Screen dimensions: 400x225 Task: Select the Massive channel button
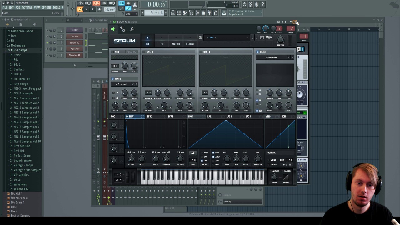click(74, 49)
